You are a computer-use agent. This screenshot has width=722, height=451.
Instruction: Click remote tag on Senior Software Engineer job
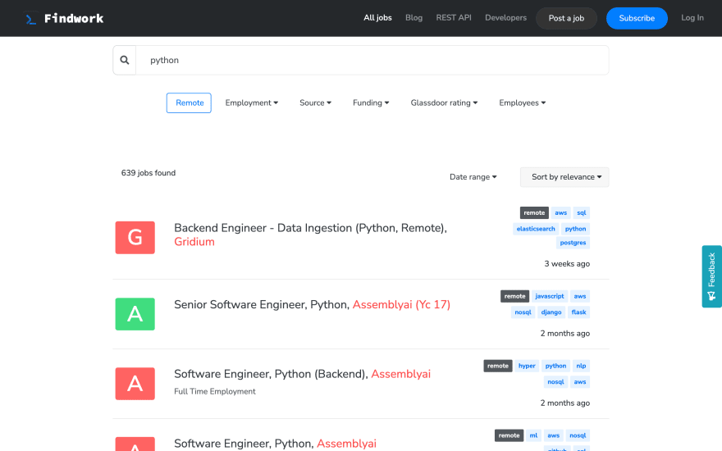(514, 296)
